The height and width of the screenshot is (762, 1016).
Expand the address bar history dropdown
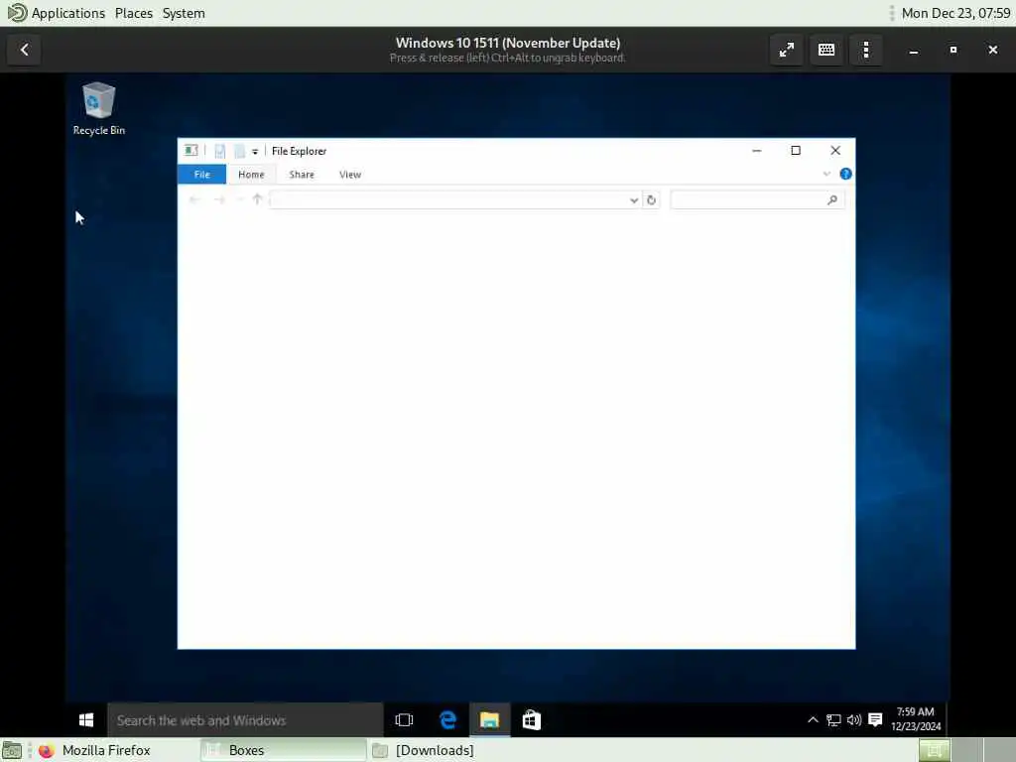pos(634,200)
